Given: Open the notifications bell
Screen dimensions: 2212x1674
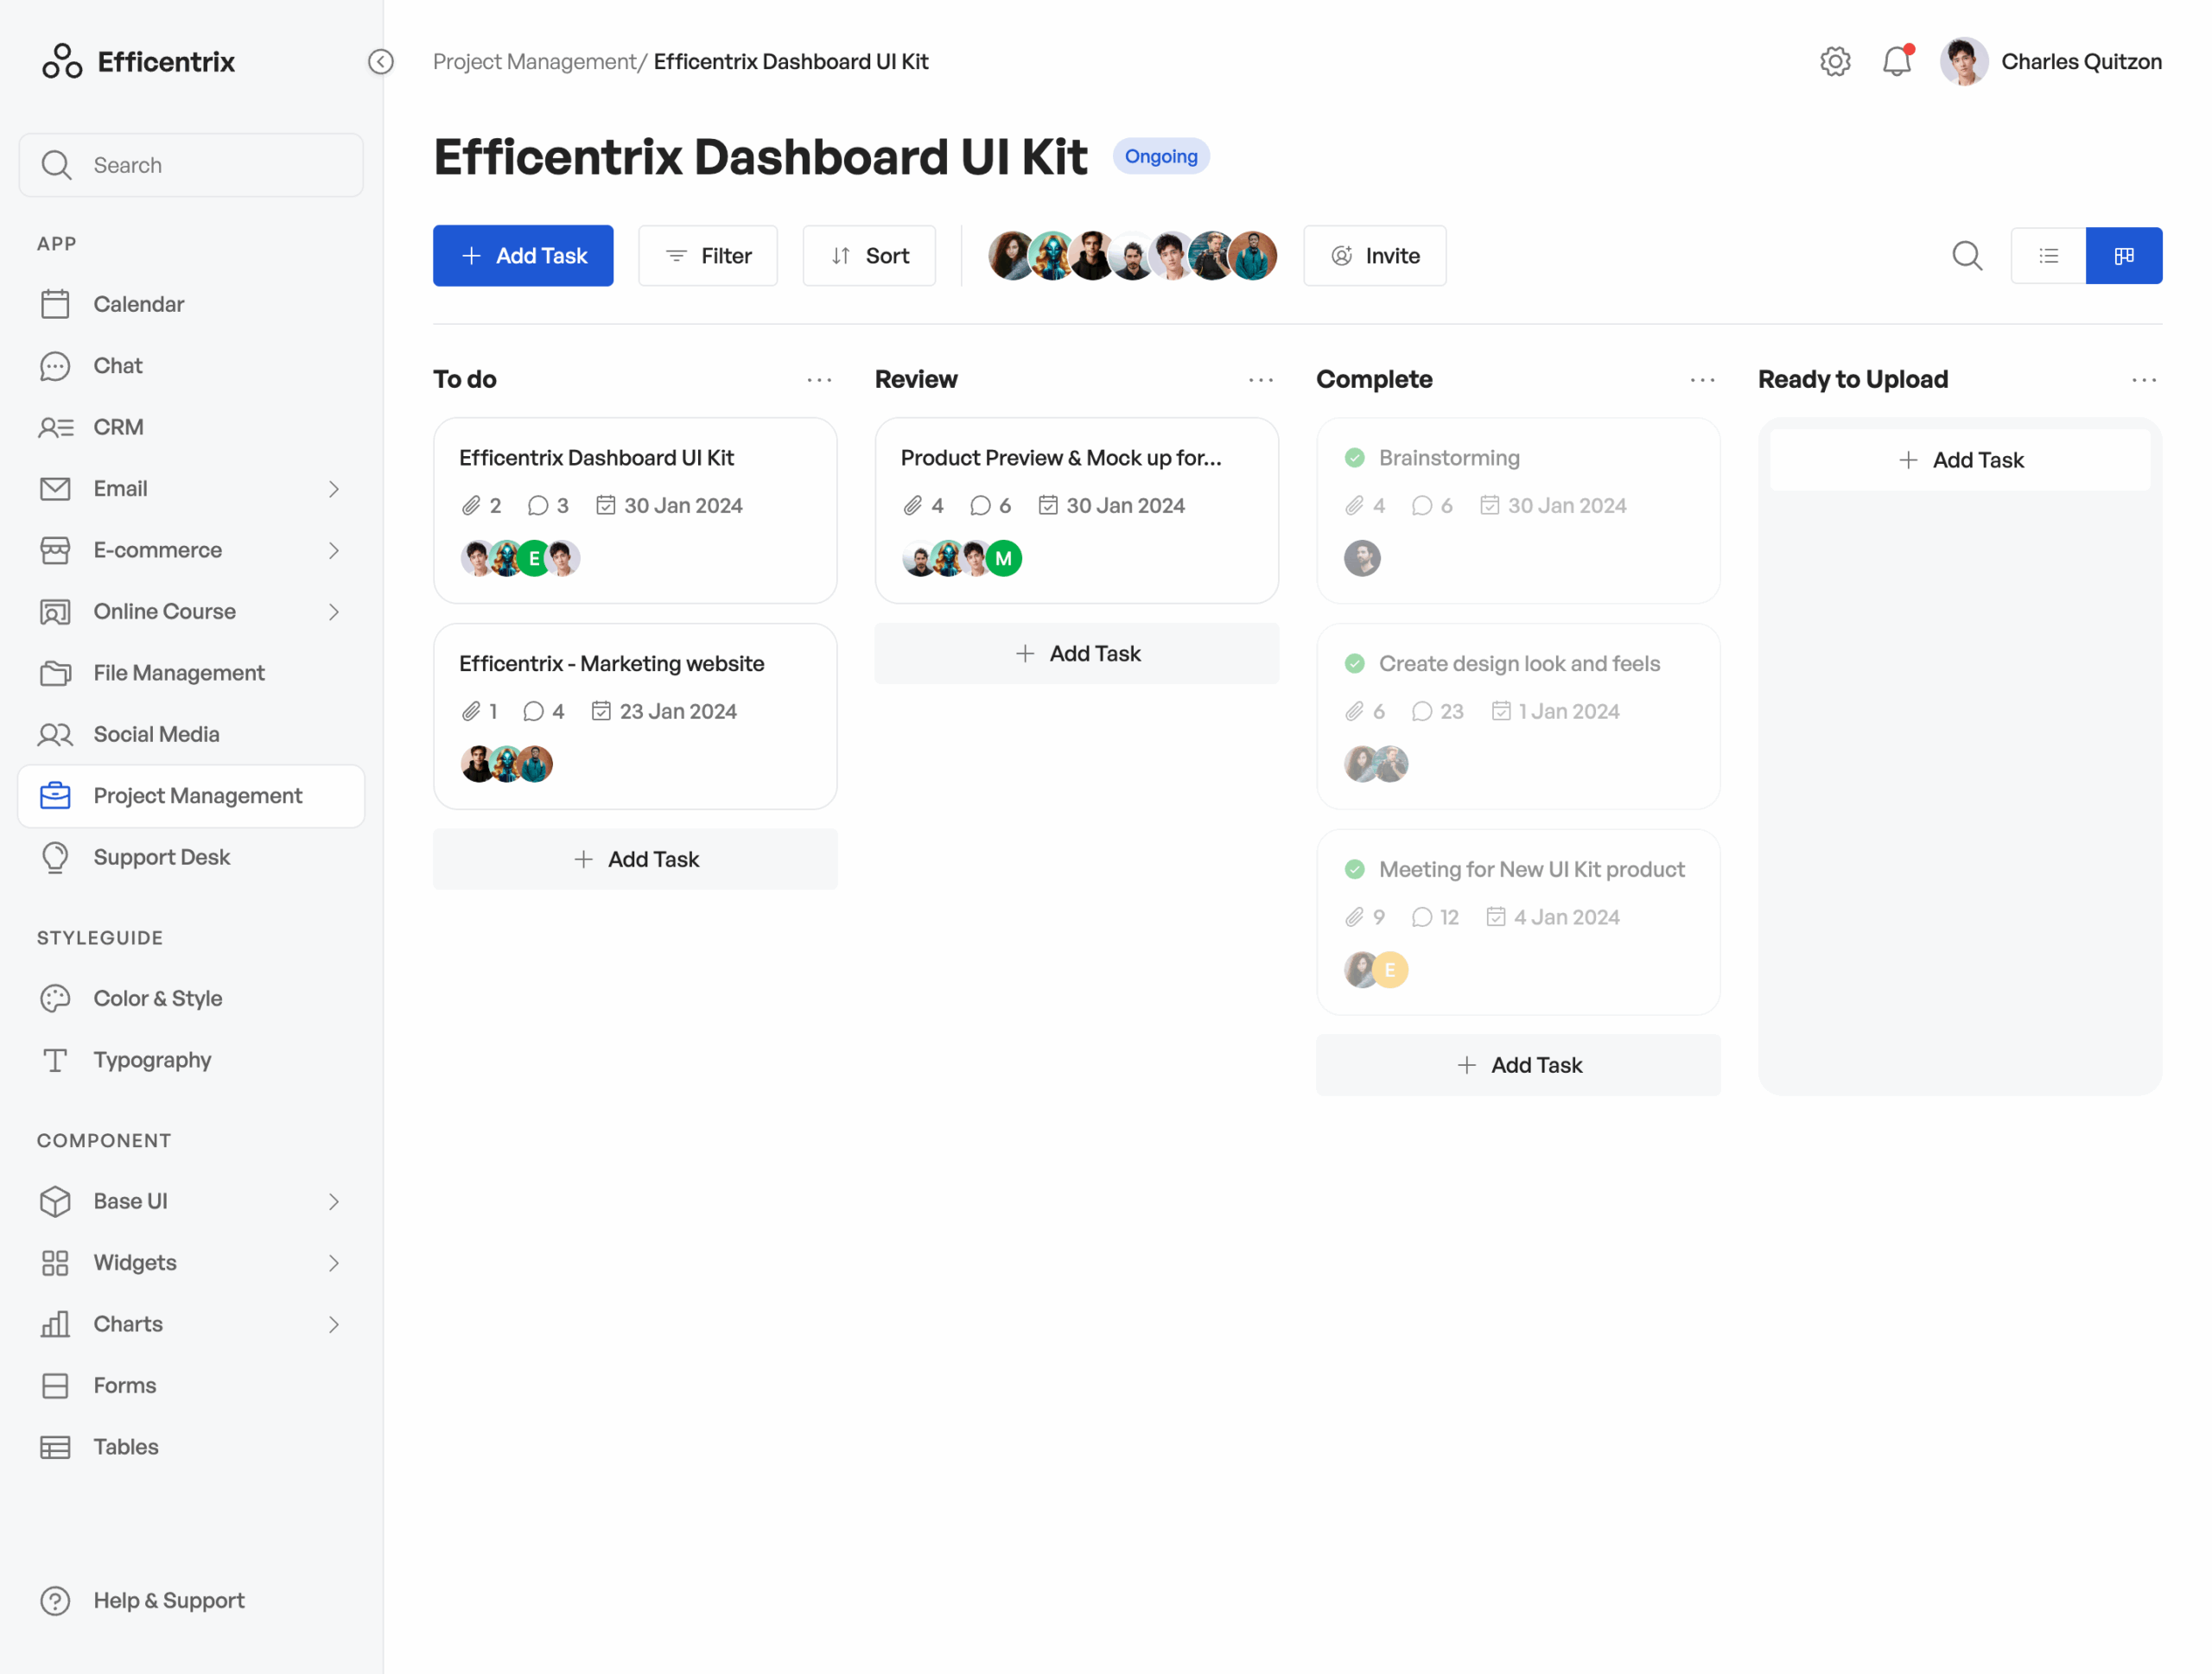Looking at the screenshot, I should (x=1896, y=62).
